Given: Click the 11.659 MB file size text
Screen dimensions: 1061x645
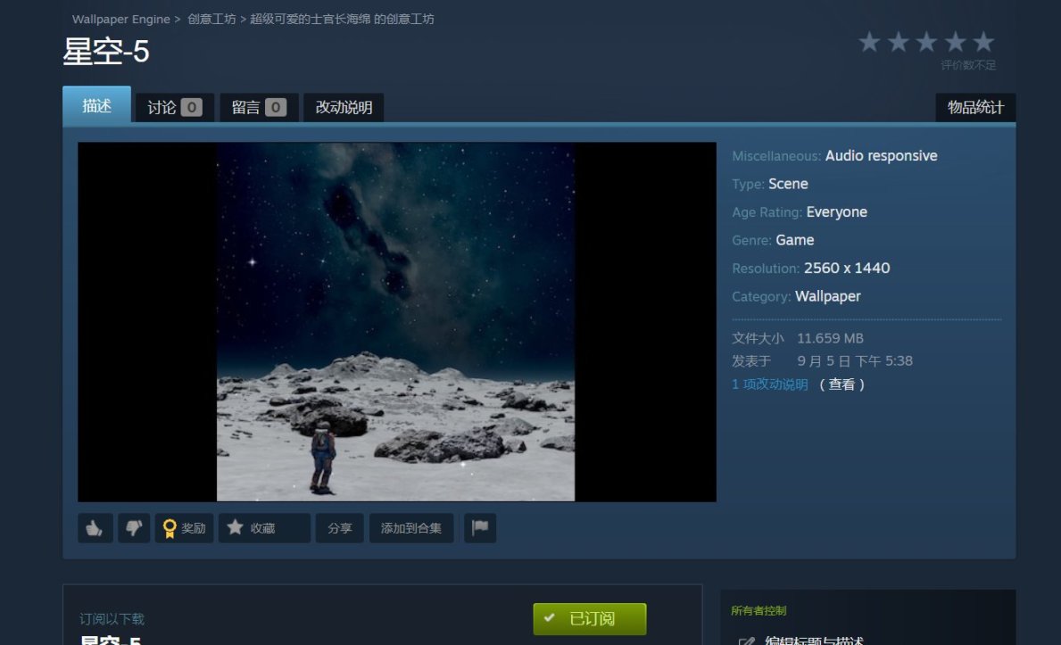Looking at the screenshot, I should [830, 338].
